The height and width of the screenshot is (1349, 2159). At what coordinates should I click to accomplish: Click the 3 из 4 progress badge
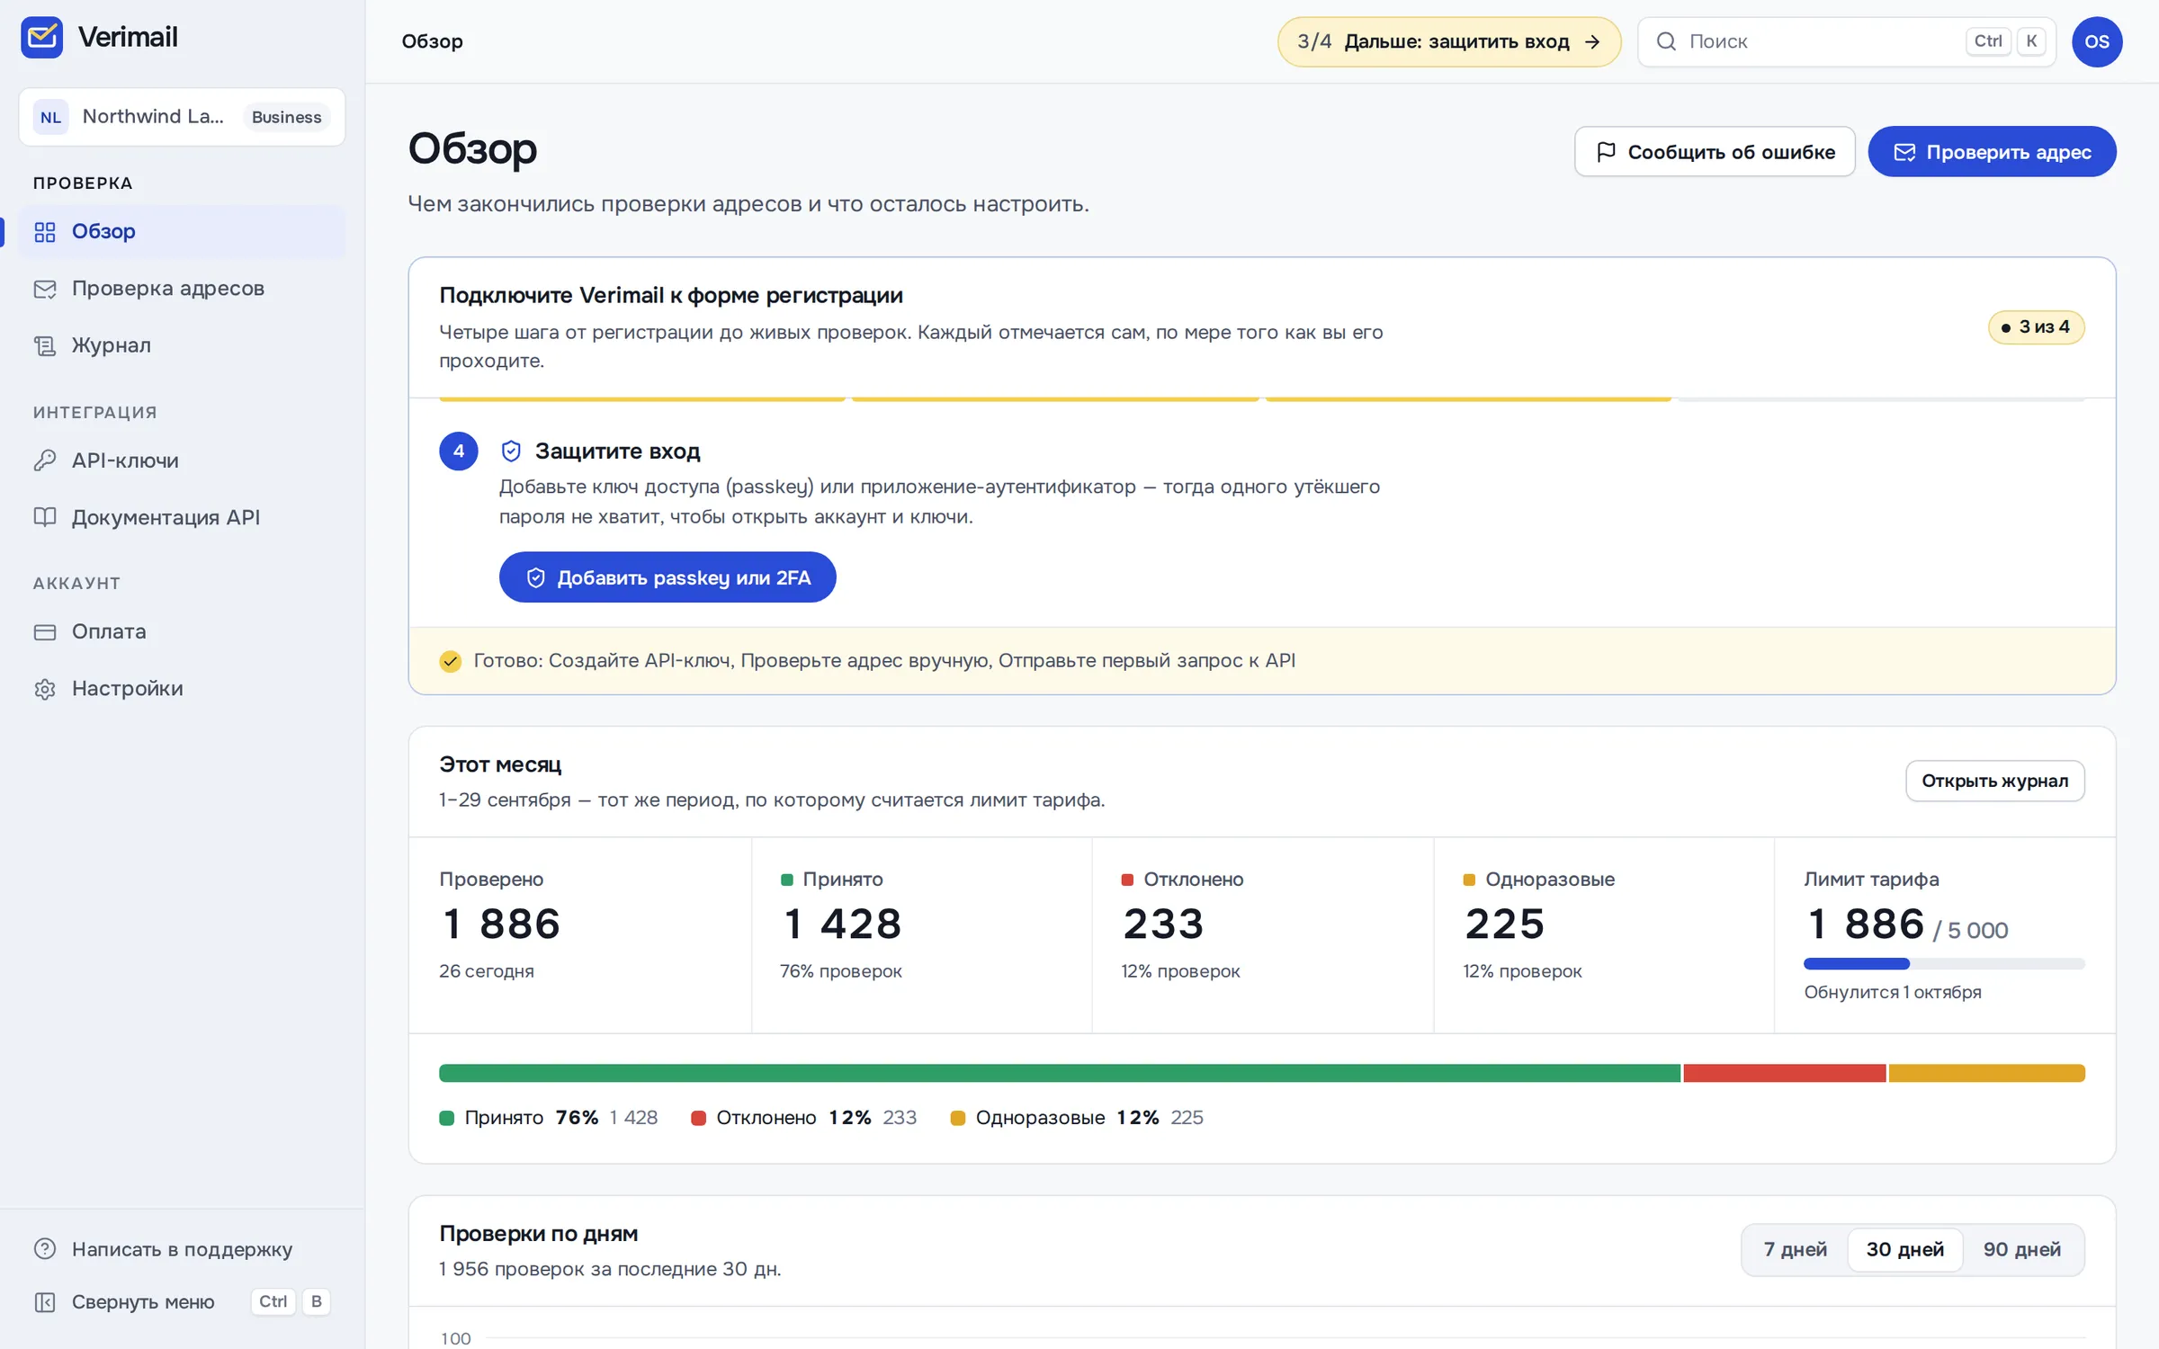pos(2036,327)
